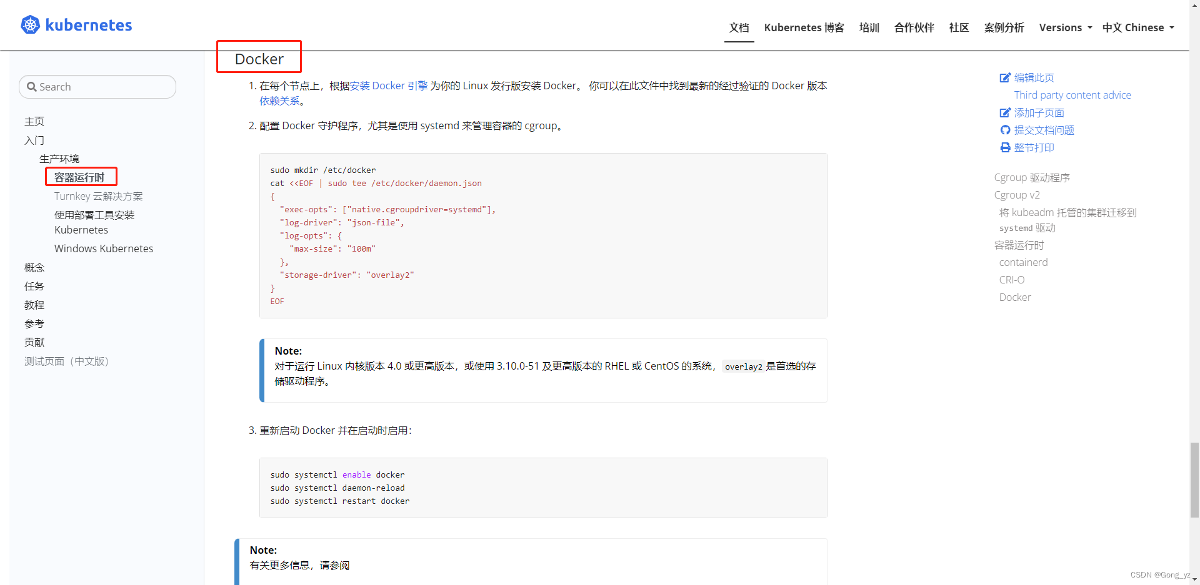
Task: Click the vertical scrollbar thumb
Action: pos(1194,479)
